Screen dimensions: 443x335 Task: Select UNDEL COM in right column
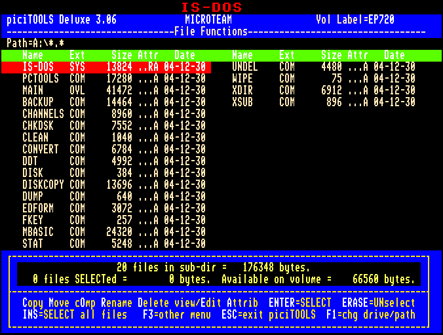click(324, 67)
